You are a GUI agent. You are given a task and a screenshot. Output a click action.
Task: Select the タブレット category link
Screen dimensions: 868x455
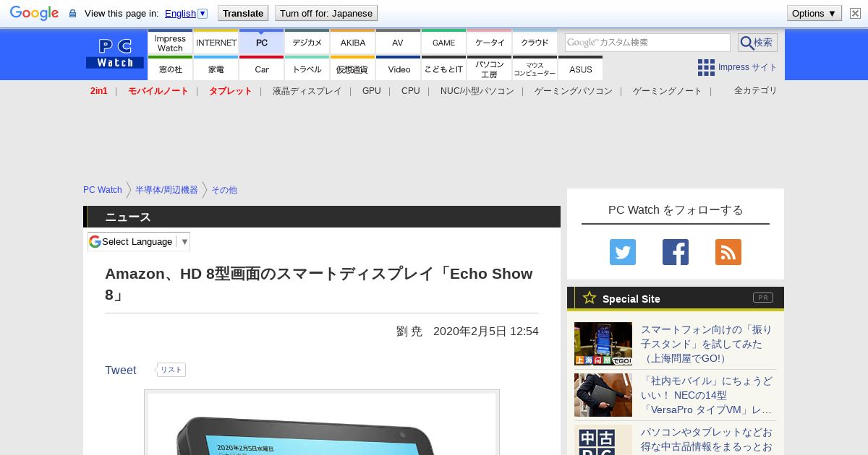tap(231, 91)
